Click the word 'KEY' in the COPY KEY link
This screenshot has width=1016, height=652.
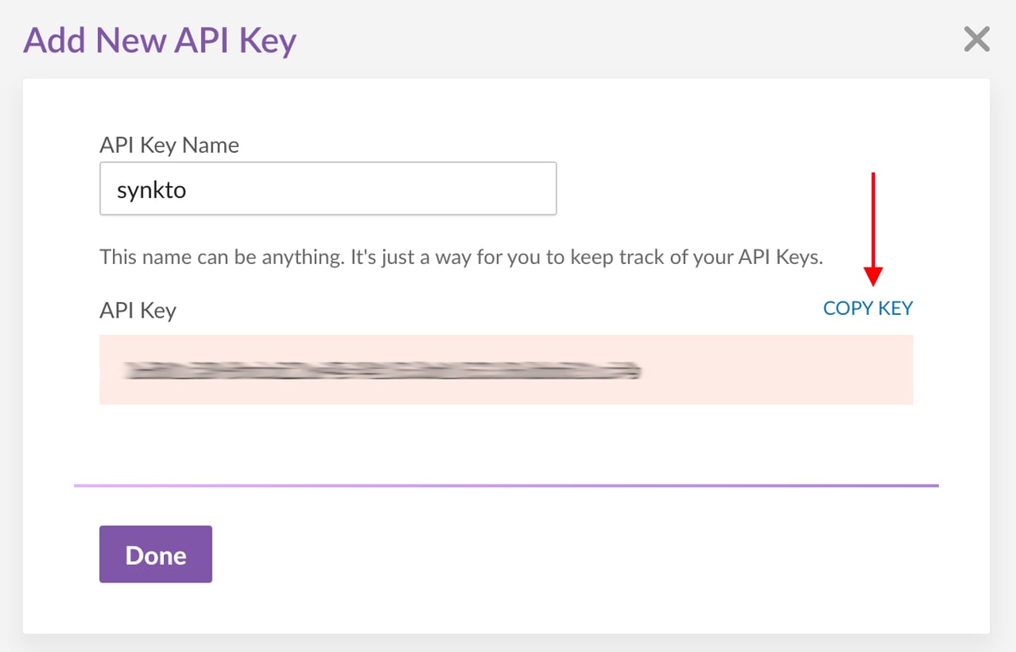coord(895,308)
